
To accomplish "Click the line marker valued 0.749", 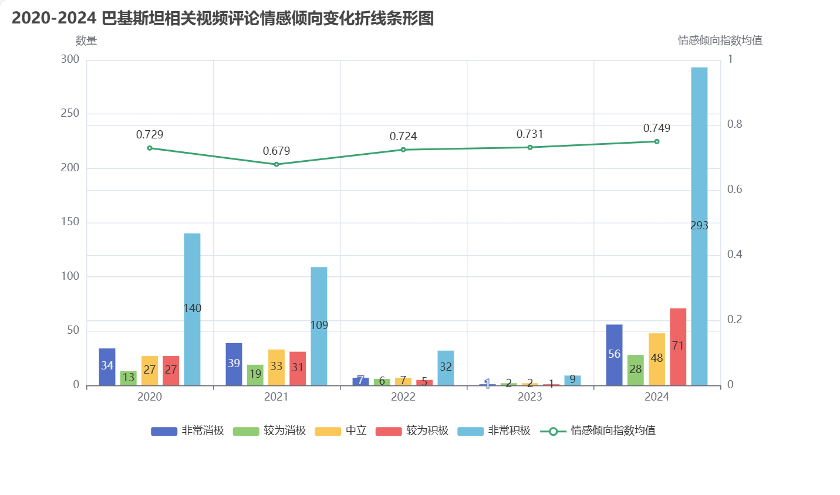I will (x=657, y=141).
